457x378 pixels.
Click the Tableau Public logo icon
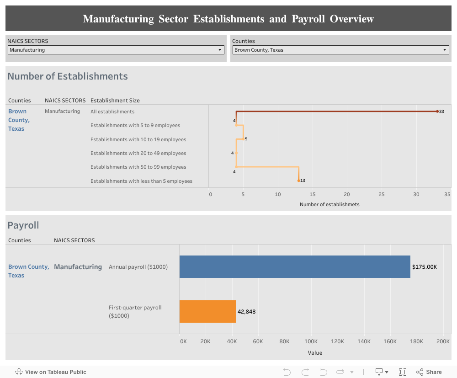pyautogui.click(x=18, y=372)
